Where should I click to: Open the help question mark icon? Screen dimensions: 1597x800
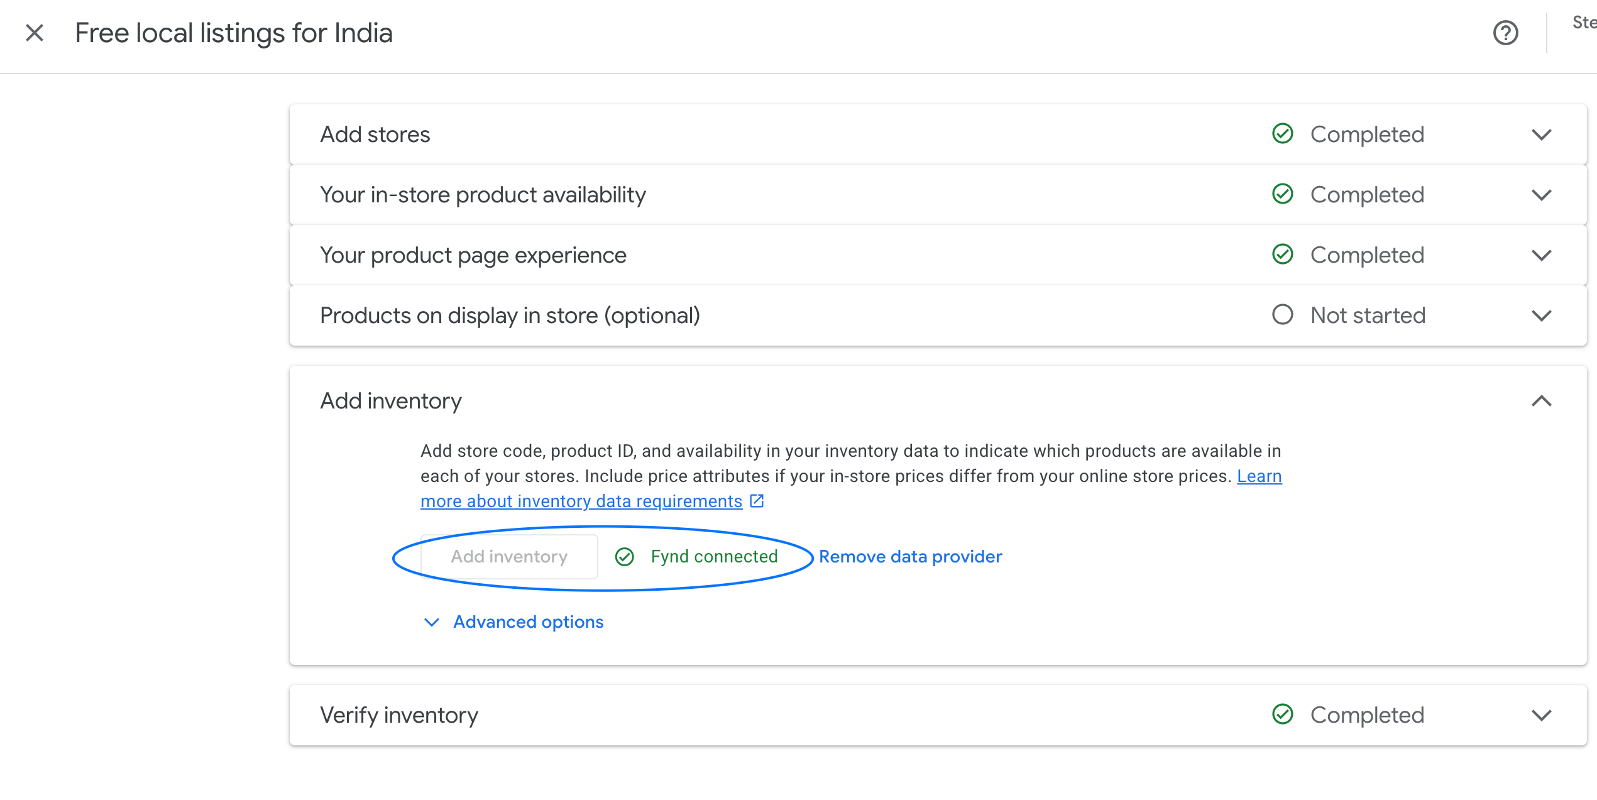[x=1505, y=33]
